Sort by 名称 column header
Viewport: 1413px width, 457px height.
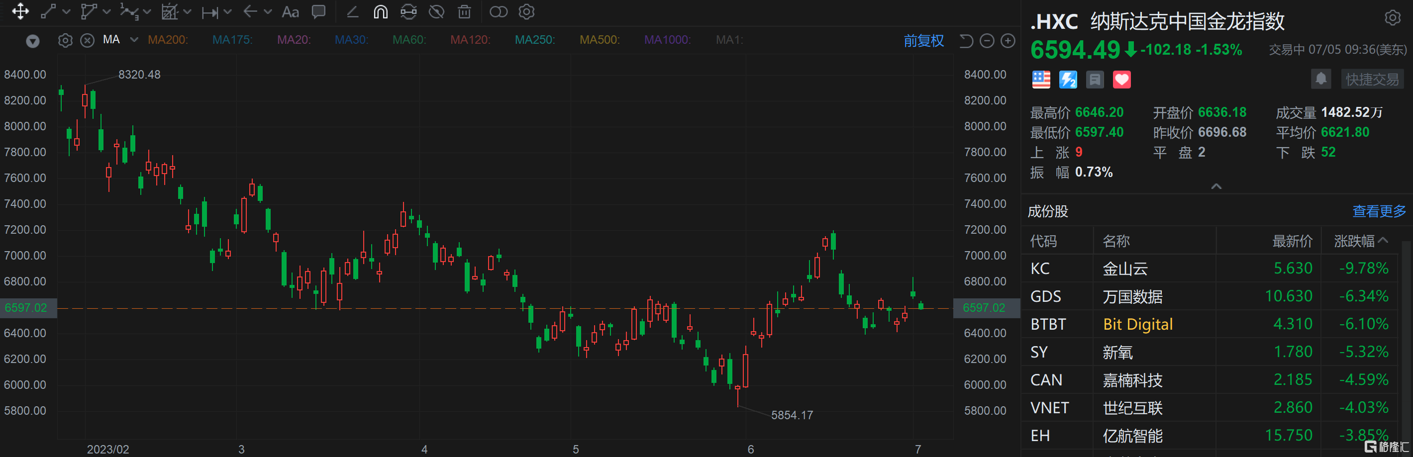(x=1116, y=241)
